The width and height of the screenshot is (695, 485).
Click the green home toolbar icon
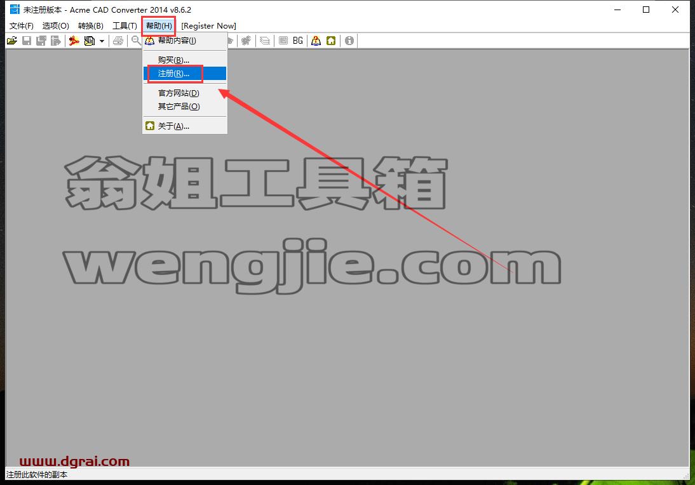click(x=331, y=41)
